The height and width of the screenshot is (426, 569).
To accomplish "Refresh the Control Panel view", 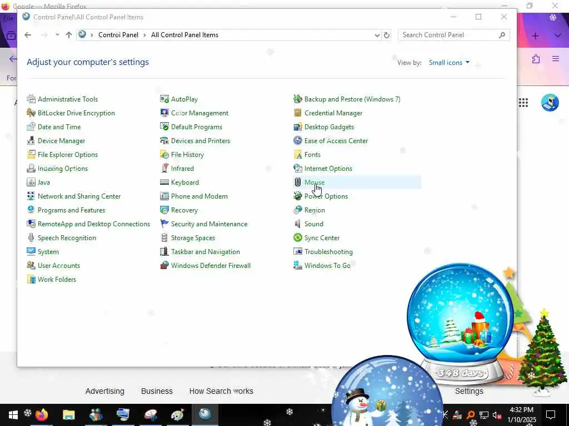I will pyautogui.click(x=387, y=35).
